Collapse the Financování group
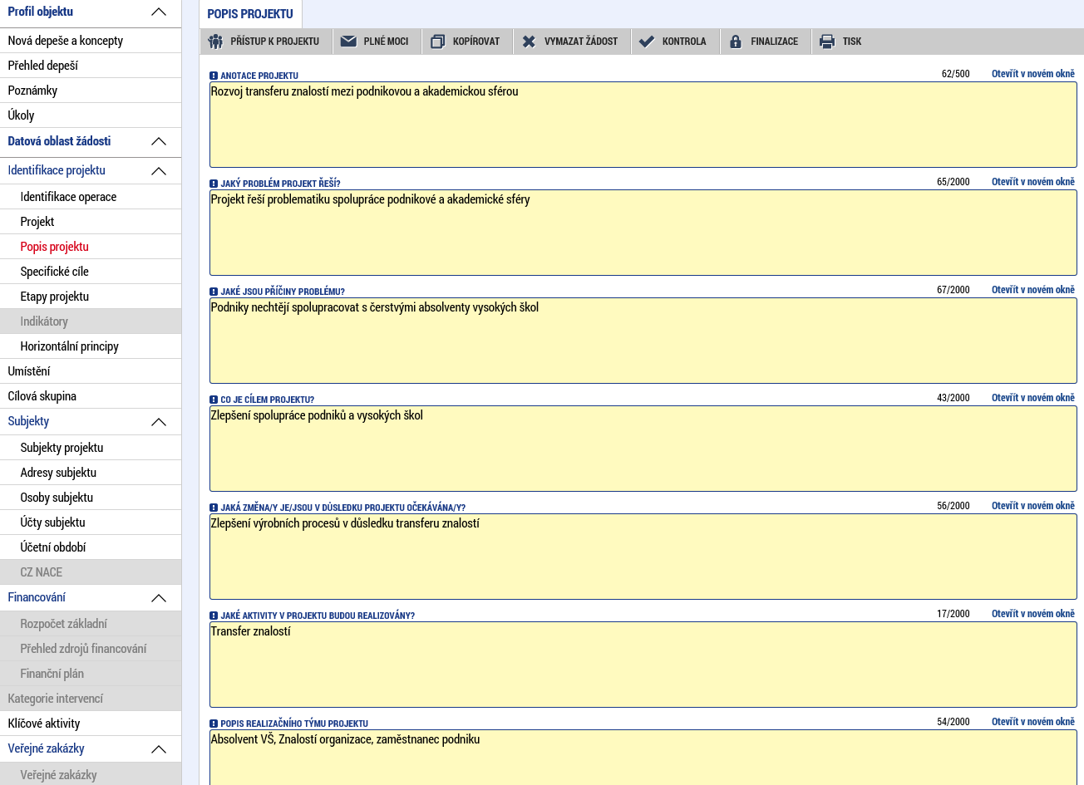Viewport: 1084px width, 785px height. [x=159, y=598]
